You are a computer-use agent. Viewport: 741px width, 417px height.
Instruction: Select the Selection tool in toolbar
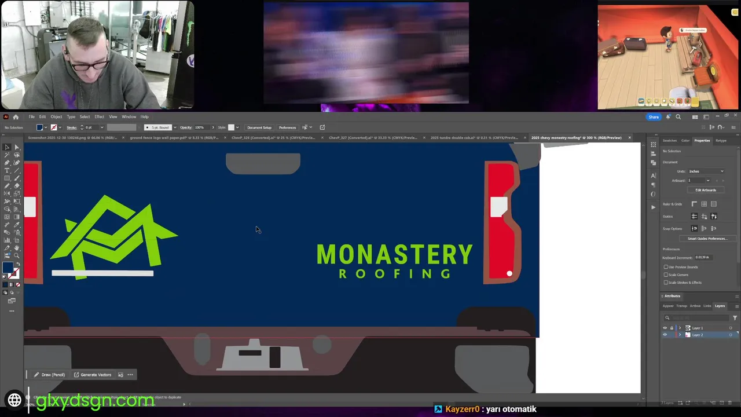point(7,148)
